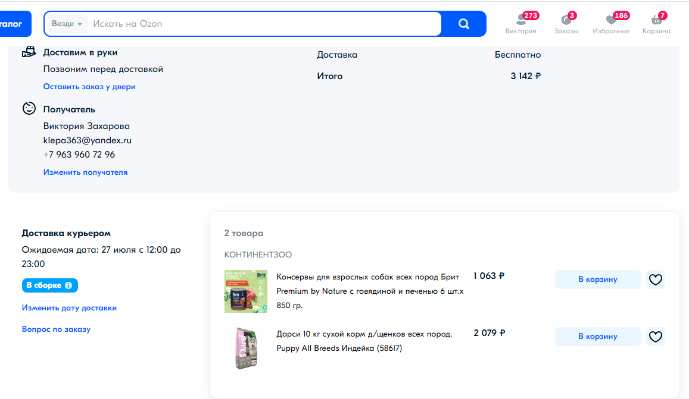The image size is (689, 399).
Task: Click the blue search magnifier button
Action: pos(463,24)
